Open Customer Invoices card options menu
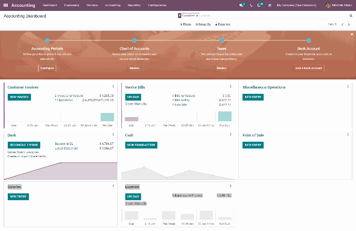356x231 pixels. (113, 87)
